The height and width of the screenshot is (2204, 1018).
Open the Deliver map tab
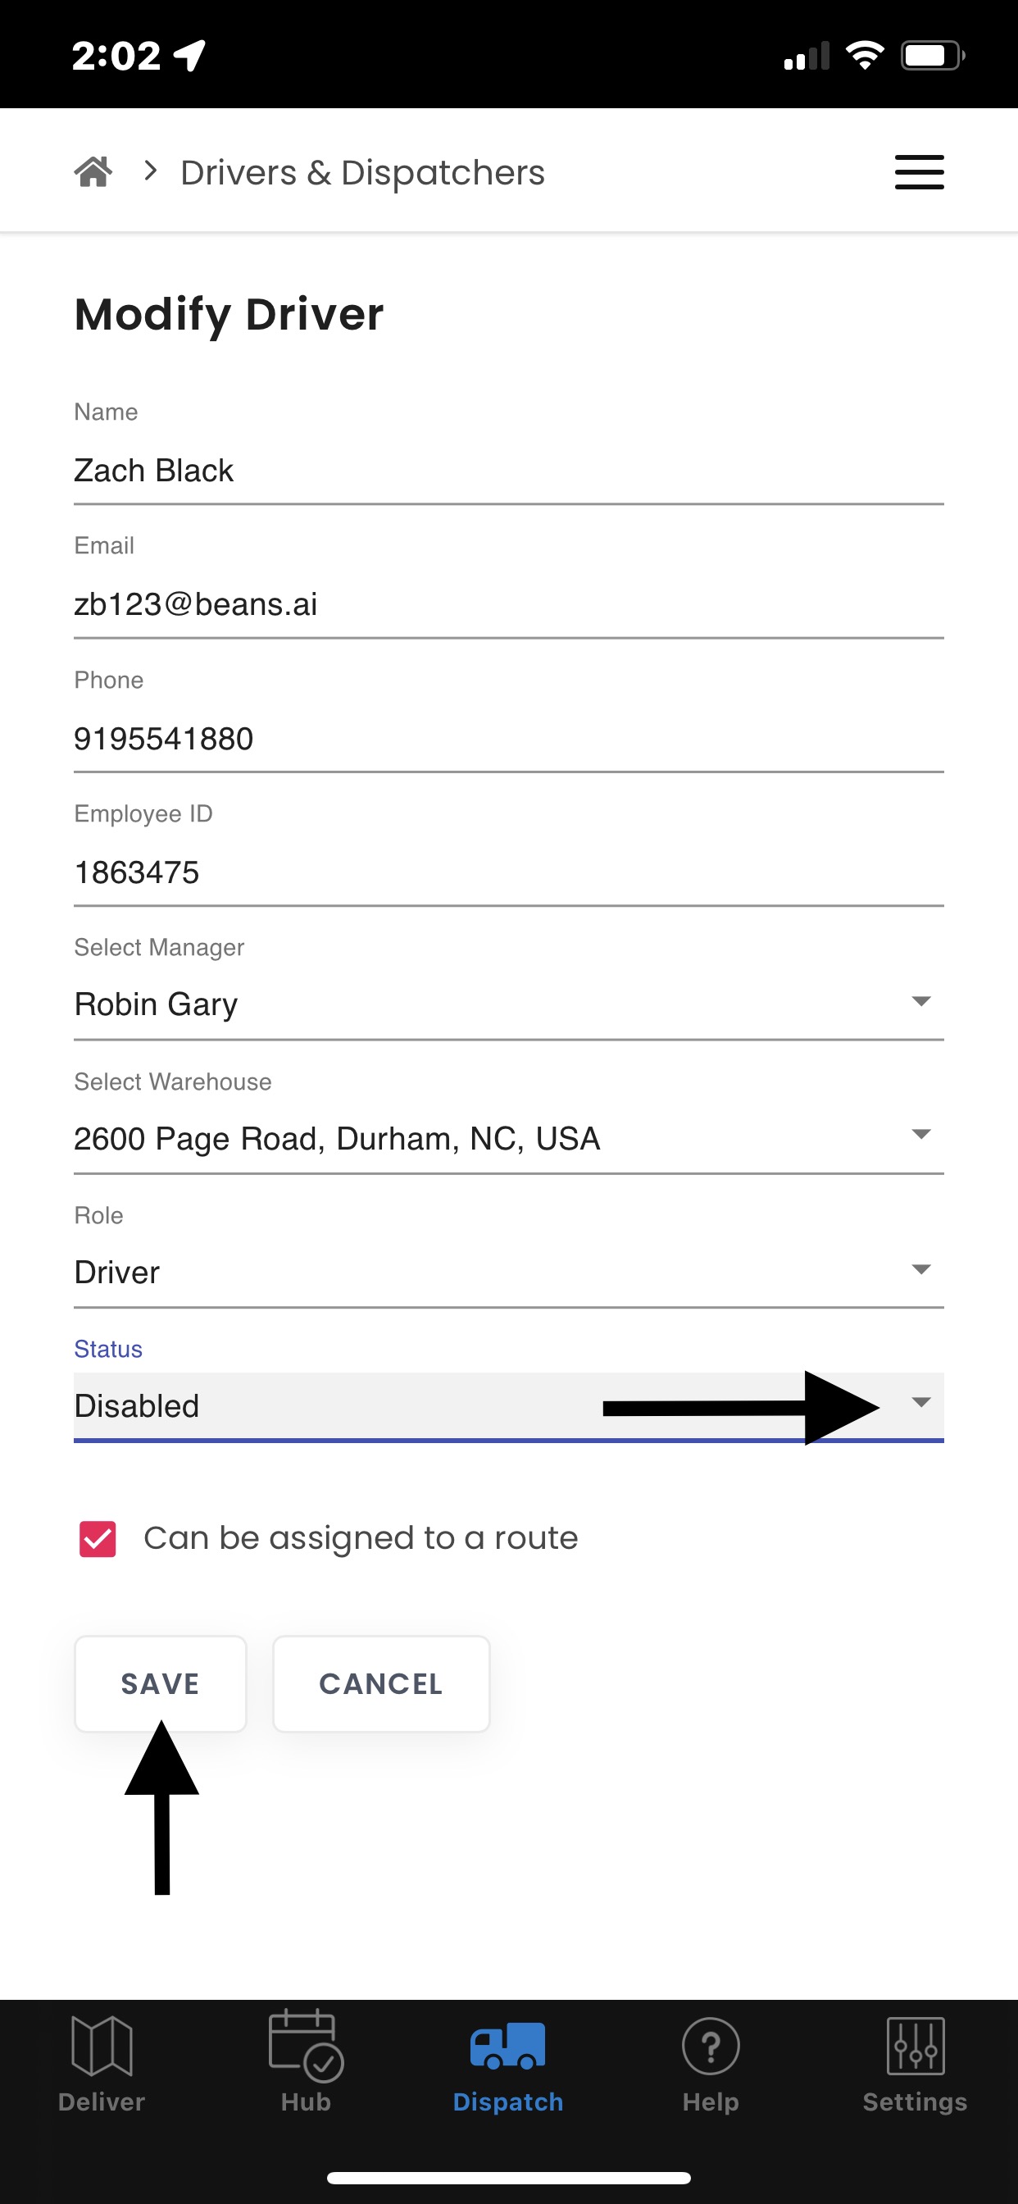point(102,2063)
